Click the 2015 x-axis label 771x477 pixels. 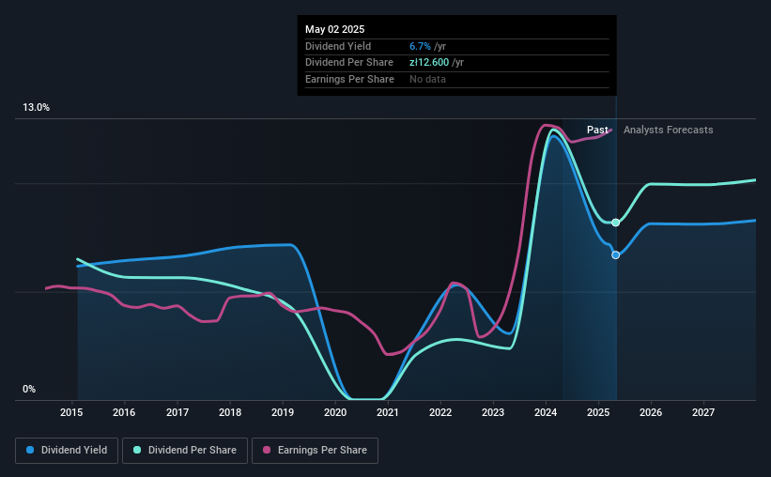click(x=71, y=412)
